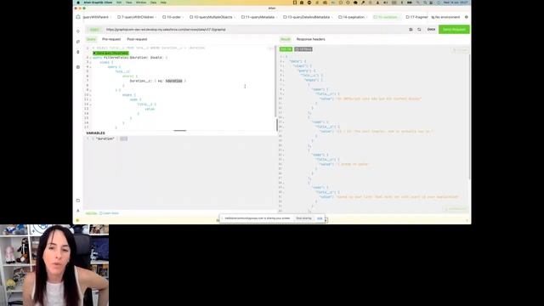Open the No environment selector
Image resolution: width=544 pixels, height=306 pixels.
445,17
